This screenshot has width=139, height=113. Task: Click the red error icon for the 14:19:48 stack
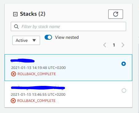click(14, 74)
